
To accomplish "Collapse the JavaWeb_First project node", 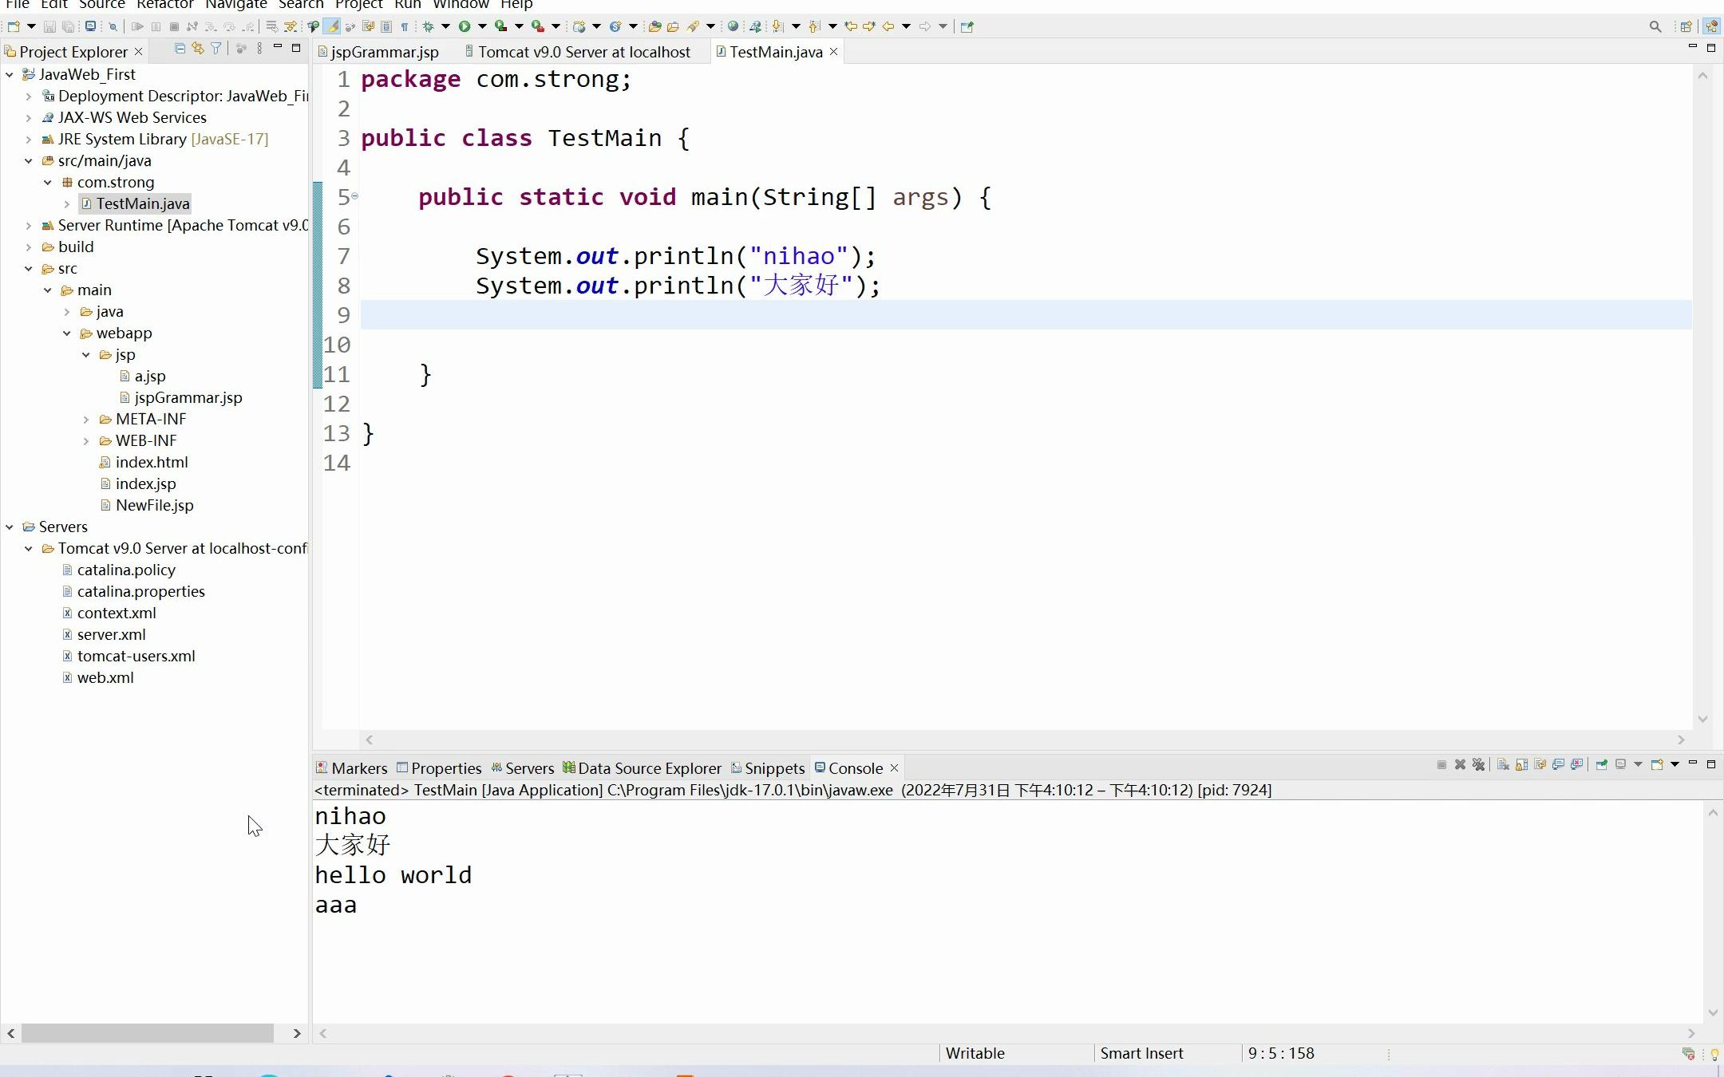I will point(10,74).
